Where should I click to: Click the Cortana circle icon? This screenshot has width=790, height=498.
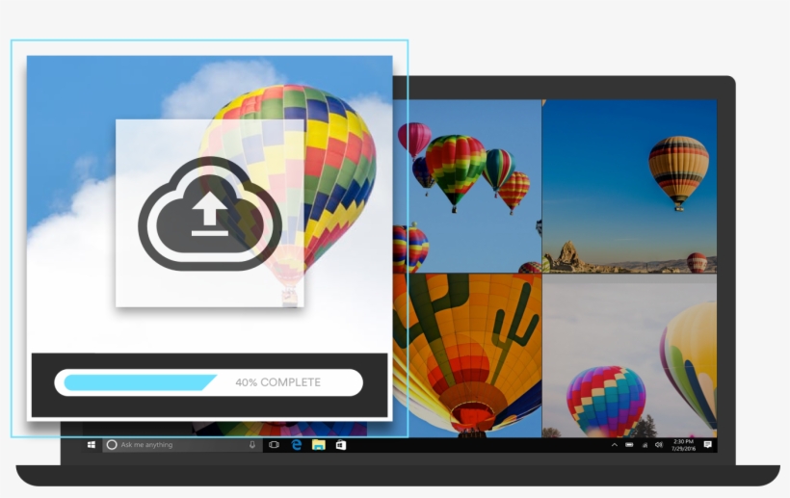112,445
